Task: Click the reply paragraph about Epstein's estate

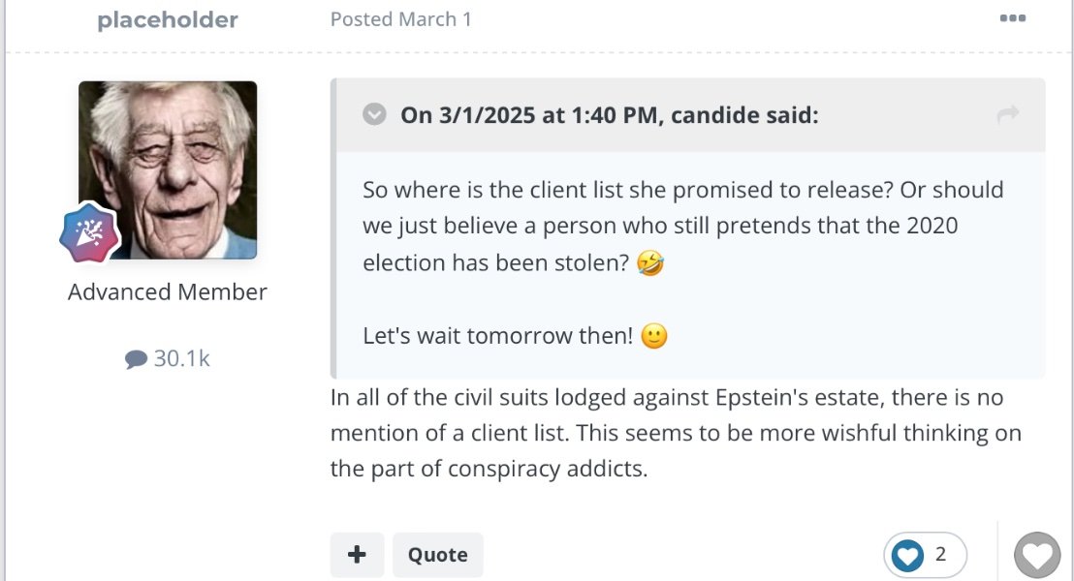Action: click(676, 433)
